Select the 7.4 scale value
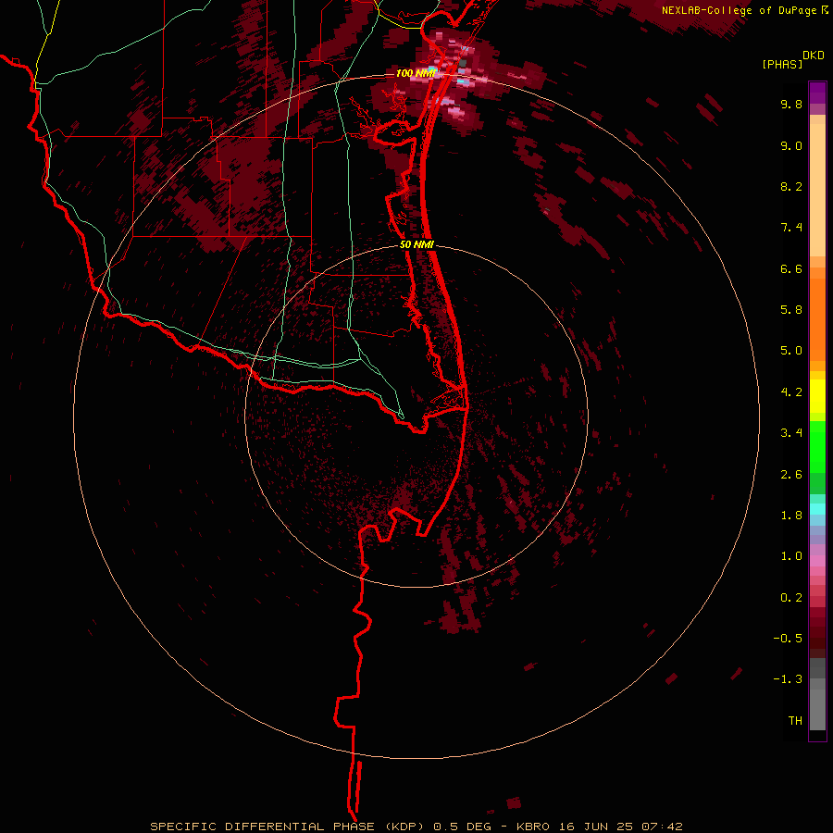This screenshot has height=833, width=833. [791, 228]
